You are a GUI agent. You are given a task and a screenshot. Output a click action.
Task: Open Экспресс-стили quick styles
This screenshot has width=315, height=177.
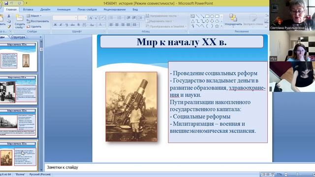click(x=253, y=20)
